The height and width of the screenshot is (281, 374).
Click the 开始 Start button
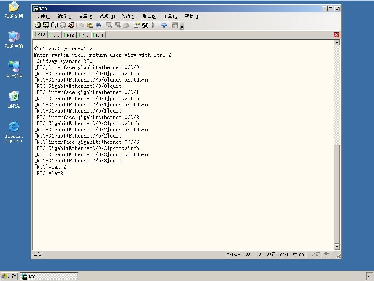(9, 276)
